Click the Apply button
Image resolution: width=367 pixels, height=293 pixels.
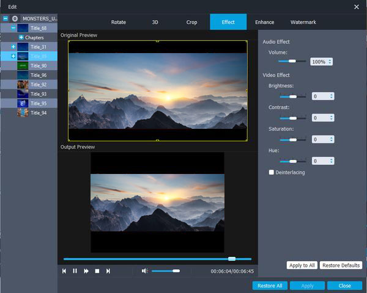(307, 286)
